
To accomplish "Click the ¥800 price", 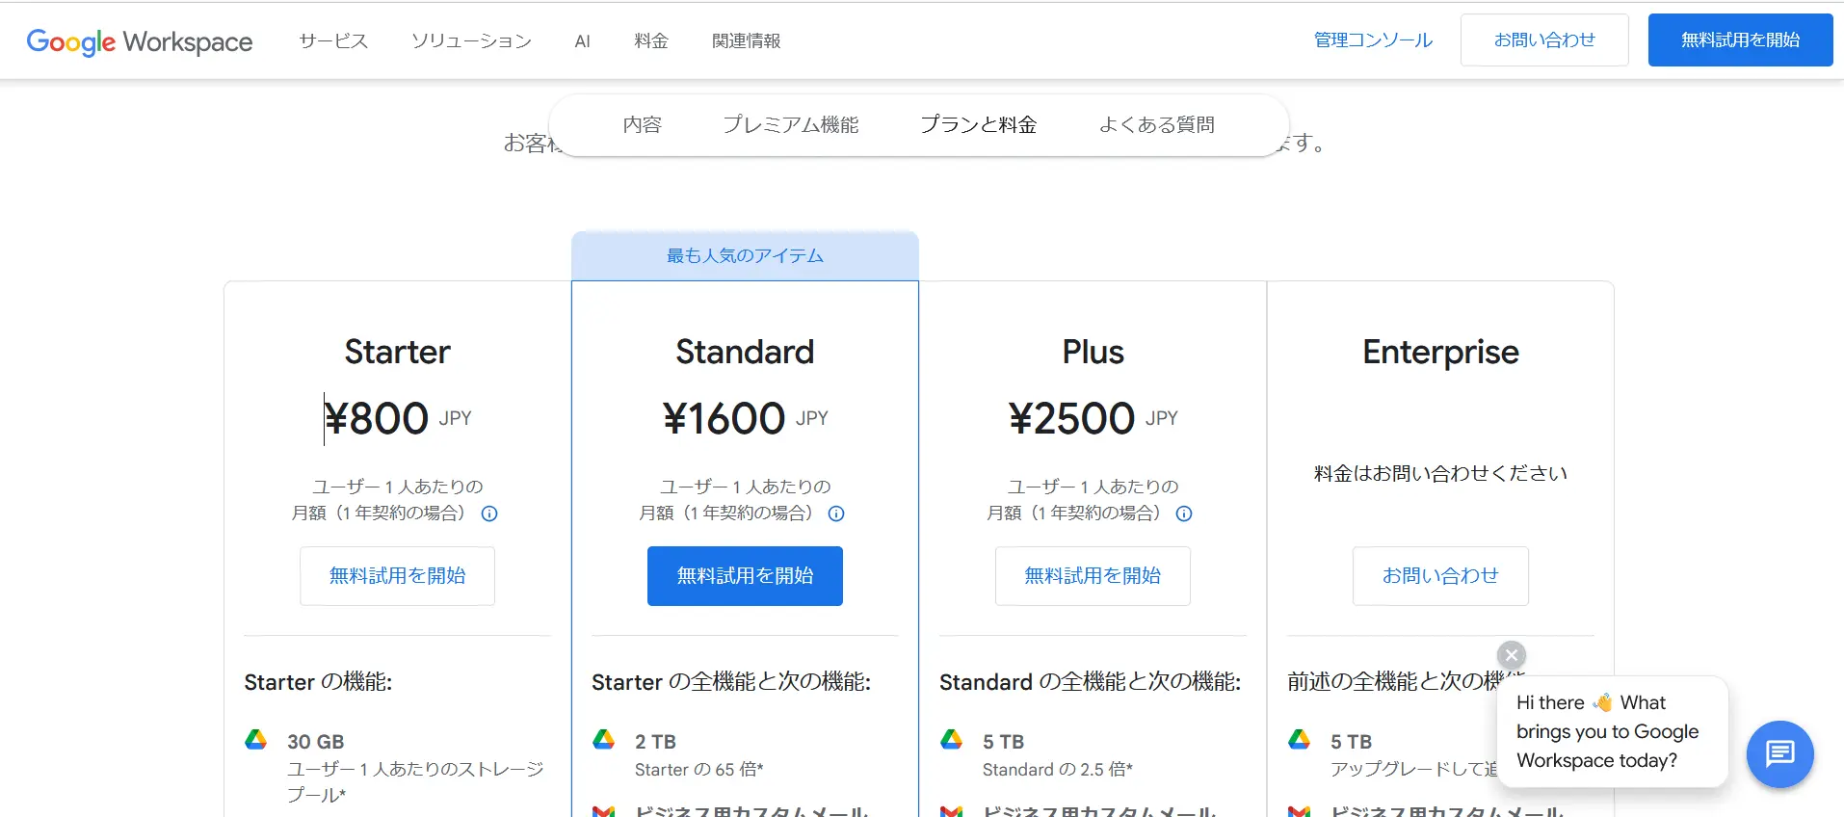I will tap(377, 418).
